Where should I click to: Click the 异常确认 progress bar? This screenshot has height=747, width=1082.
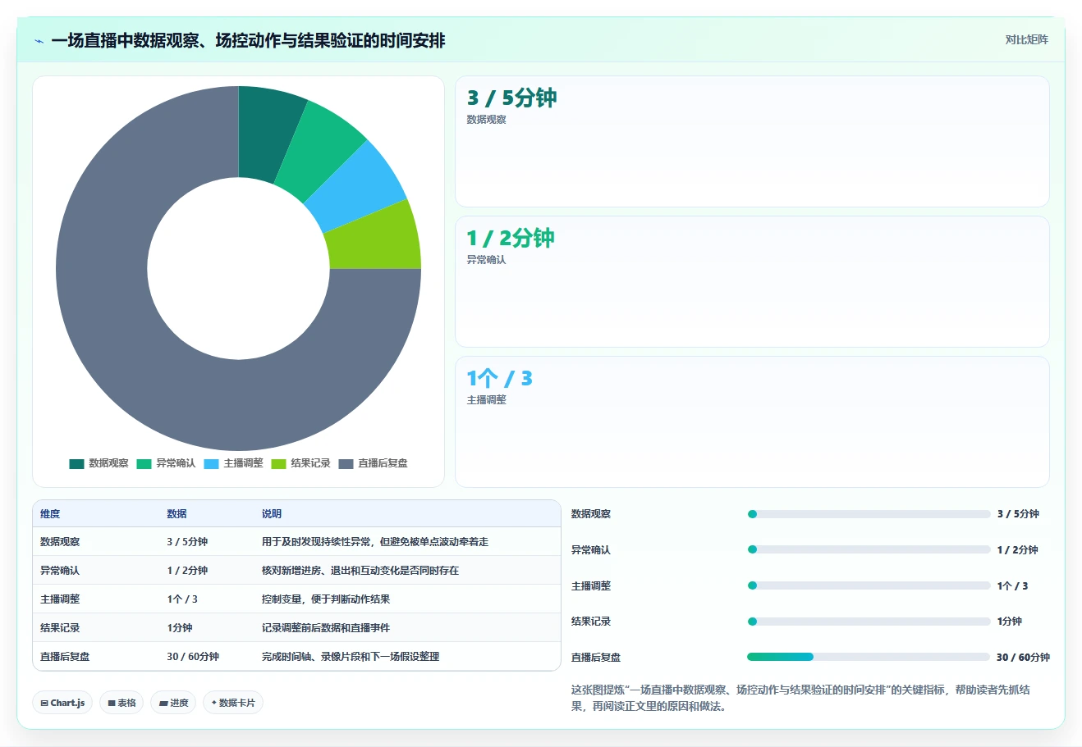869,549
